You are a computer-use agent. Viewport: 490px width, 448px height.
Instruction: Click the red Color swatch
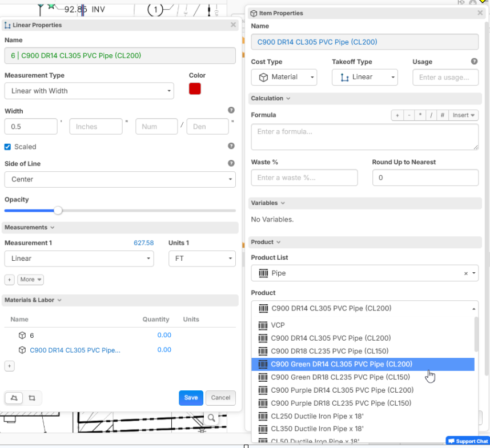[195, 89]
